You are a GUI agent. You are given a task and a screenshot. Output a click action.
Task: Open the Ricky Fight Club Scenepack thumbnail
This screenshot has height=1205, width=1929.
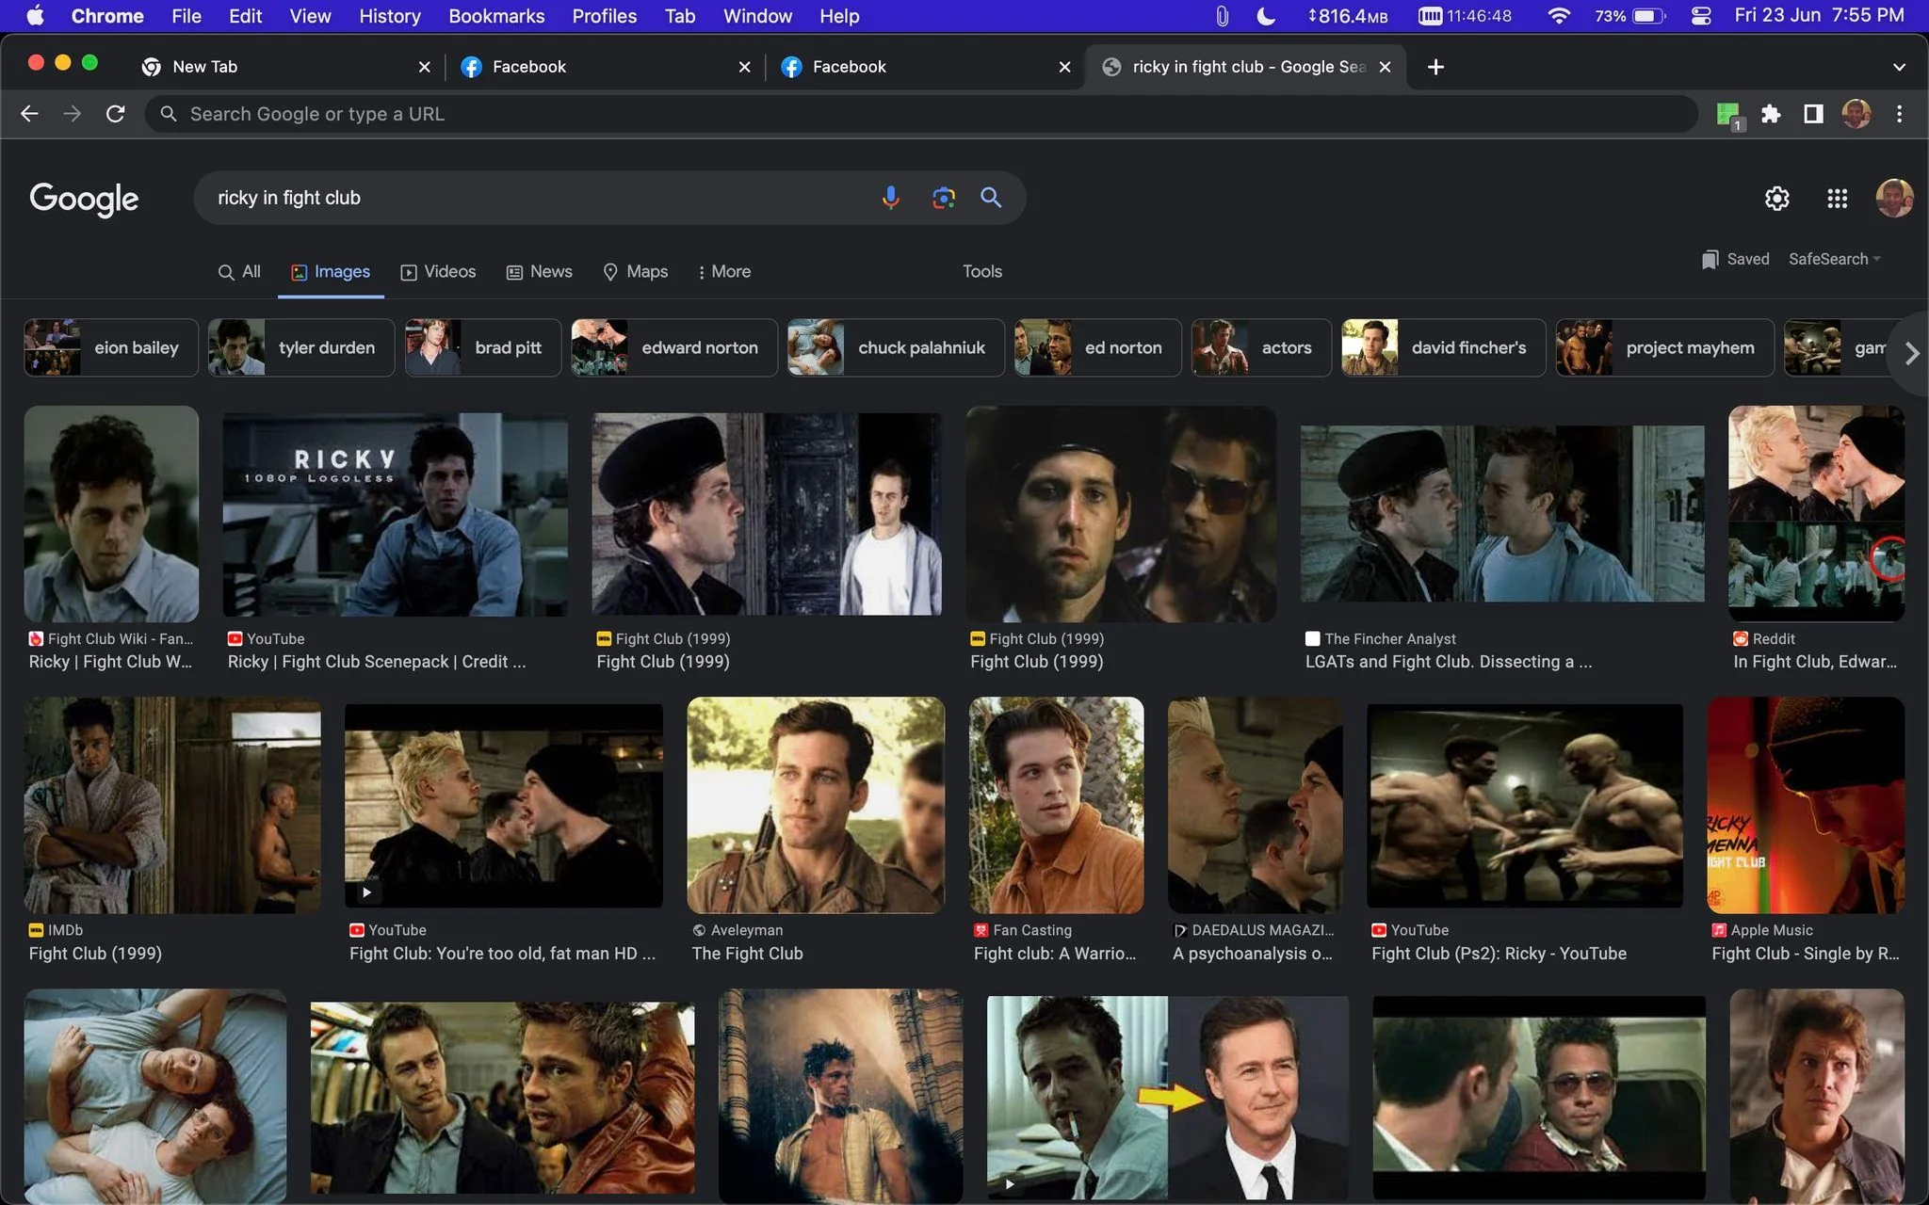395,514
